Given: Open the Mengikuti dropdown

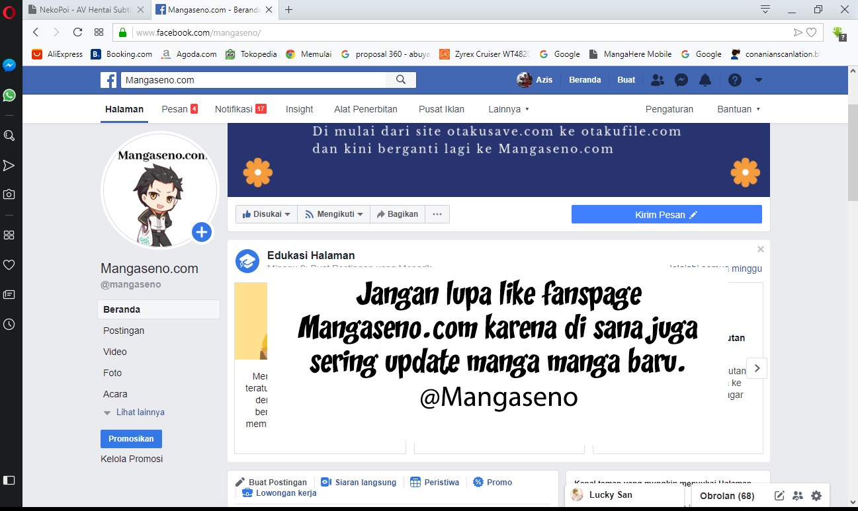Looking at the screenshot, I should [x=333, y=214].
